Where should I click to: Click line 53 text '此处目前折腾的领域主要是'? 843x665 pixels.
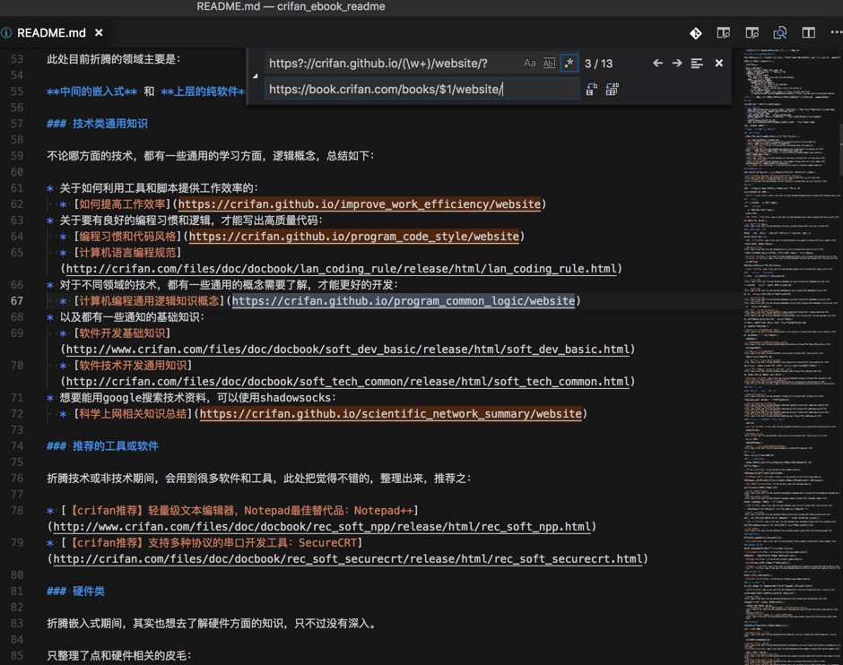click(x=111, y=59)
